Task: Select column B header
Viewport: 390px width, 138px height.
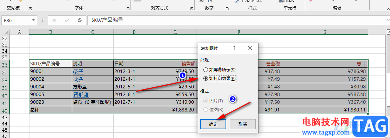Action: [51, 32]
